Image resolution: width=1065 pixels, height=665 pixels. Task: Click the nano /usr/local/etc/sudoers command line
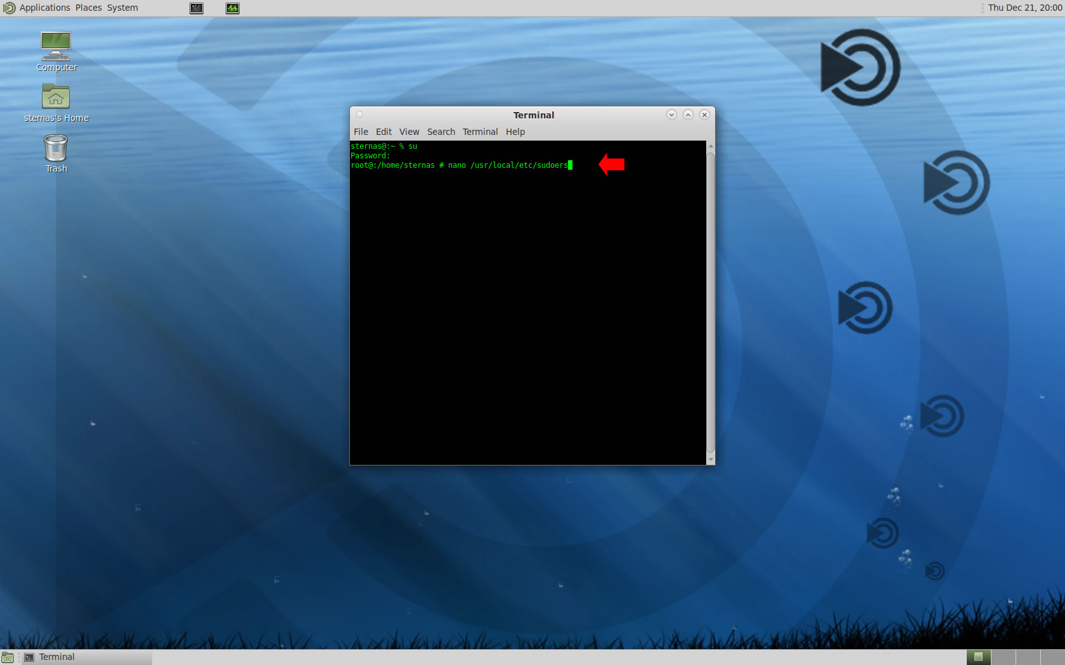click(x=461, y=165)
